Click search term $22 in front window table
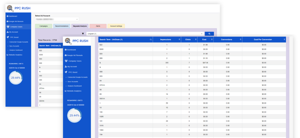The height and width of the screenshot is (138, 300). (x=100, y=45)
